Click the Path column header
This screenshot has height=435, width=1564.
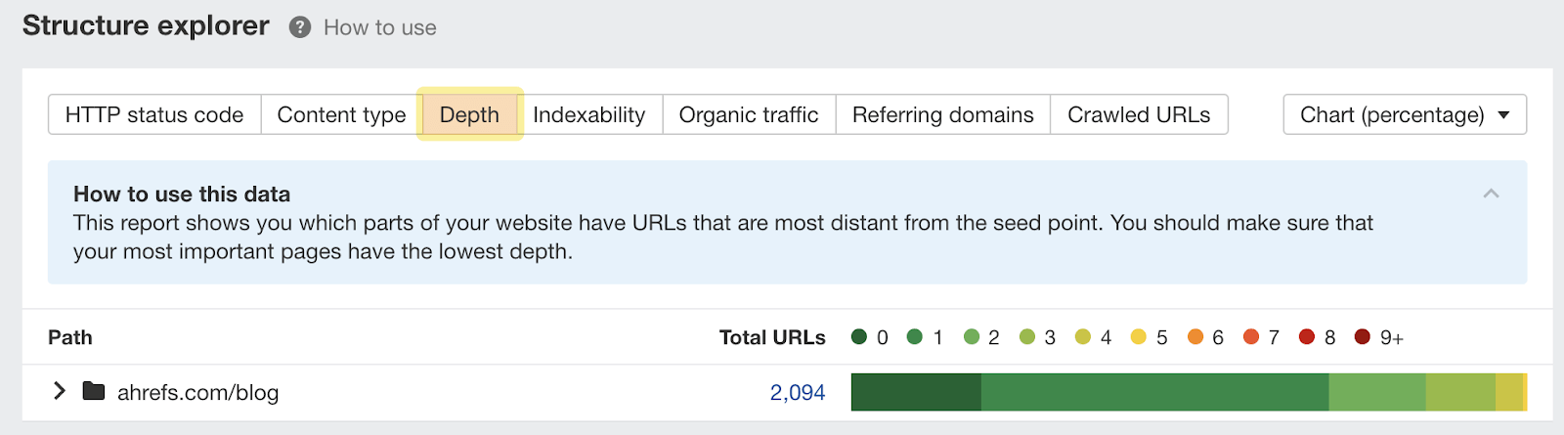(x=70, y=337)
